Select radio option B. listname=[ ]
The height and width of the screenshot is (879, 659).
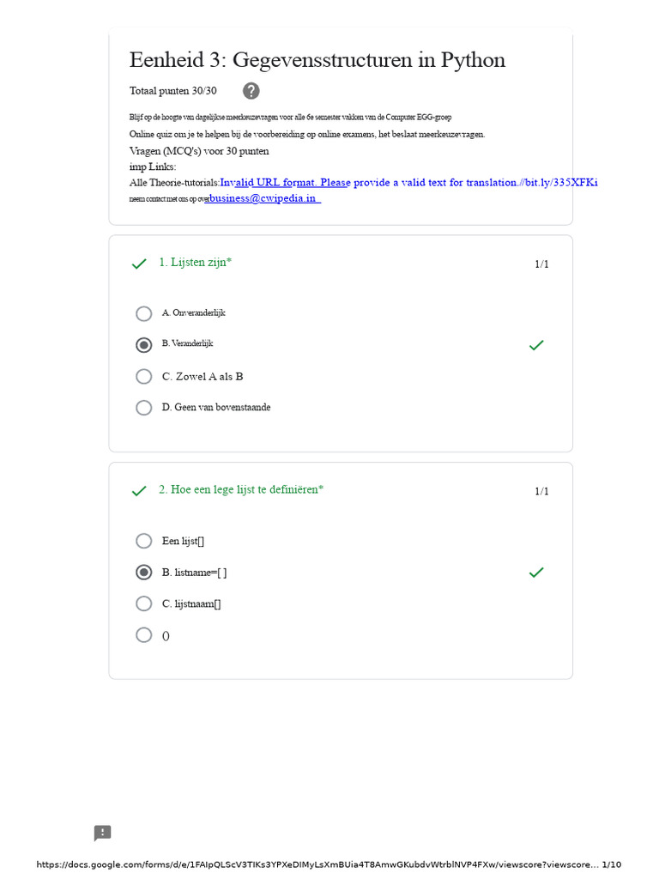(144, 573)
